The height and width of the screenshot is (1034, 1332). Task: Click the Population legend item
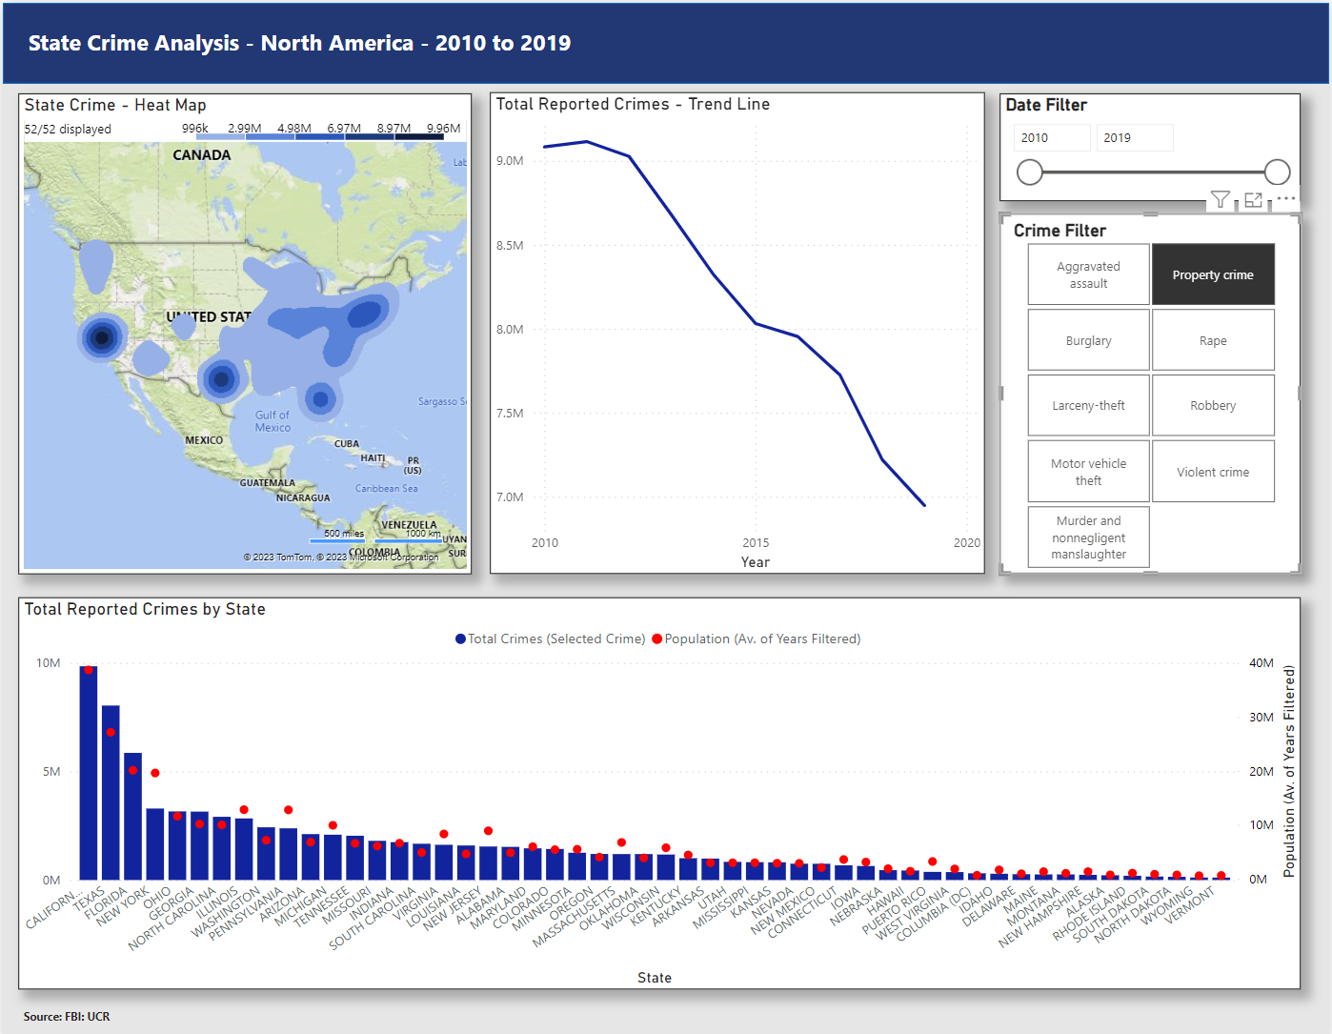click(x=757, y=639)
